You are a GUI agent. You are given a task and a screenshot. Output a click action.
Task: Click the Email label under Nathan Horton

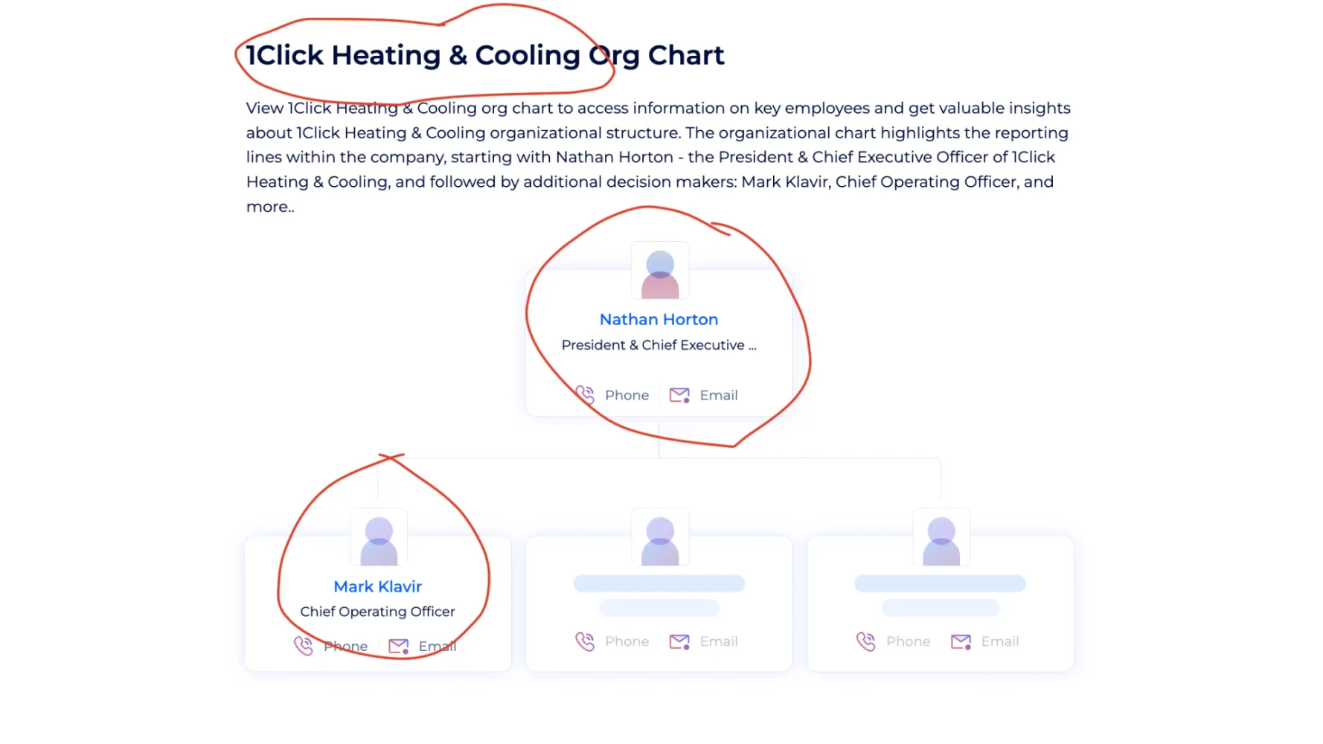point(719,395)
